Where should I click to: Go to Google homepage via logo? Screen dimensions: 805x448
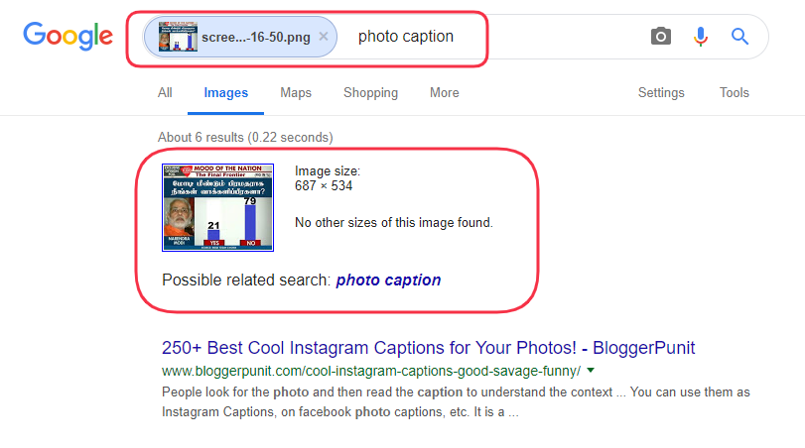click(x=67, y=36)
